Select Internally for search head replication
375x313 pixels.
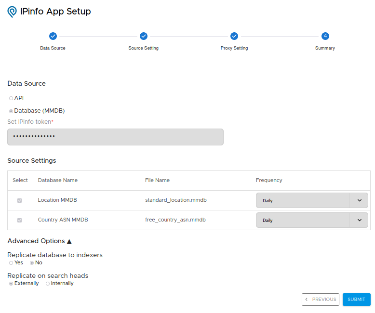(48, 284)
